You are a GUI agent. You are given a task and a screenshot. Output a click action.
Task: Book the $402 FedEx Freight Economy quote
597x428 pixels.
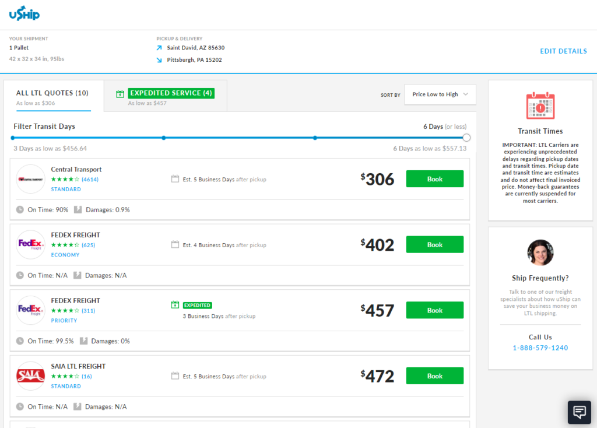[x=435, y=244]
